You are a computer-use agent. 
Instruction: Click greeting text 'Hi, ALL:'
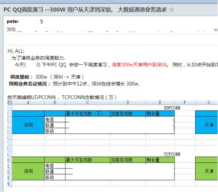(16, 51)
